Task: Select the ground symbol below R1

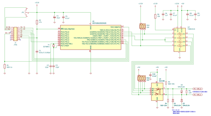Action: tap(5, 73)
